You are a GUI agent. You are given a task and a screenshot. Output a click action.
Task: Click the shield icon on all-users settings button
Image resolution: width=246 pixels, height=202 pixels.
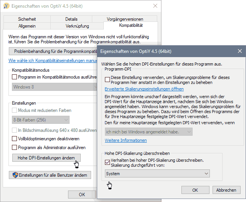click(x=15, y=175)
